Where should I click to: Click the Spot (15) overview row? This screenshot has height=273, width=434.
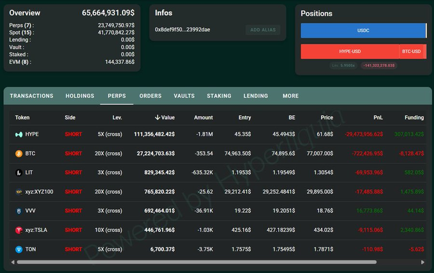coord(71,33)
